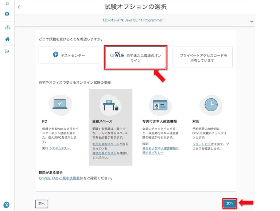Select the テストセンター option card

click(x=69, y=55)
